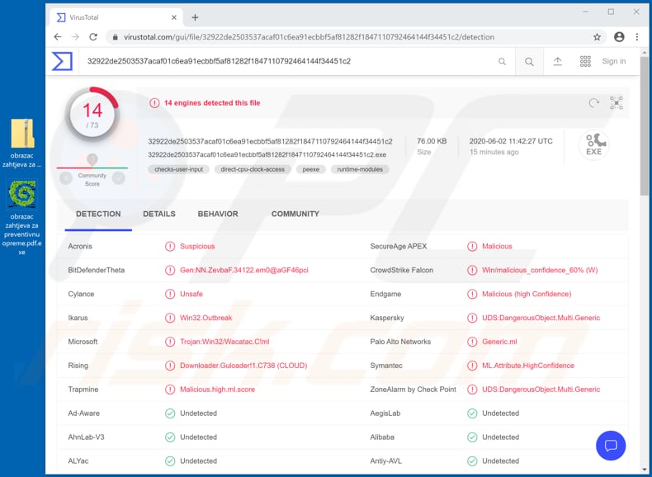The image size is (652, 477).
Task: Click the runtime-modules tag
Action: [x=360, y=169]
